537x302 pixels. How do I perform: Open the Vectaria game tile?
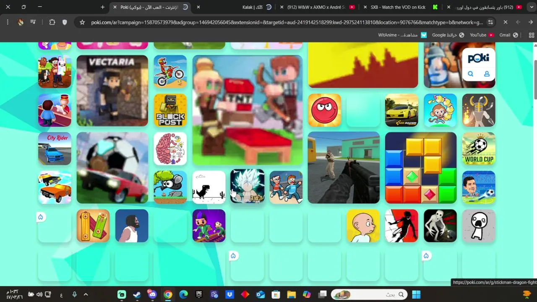pyautogui.click(x=112, y=91)
